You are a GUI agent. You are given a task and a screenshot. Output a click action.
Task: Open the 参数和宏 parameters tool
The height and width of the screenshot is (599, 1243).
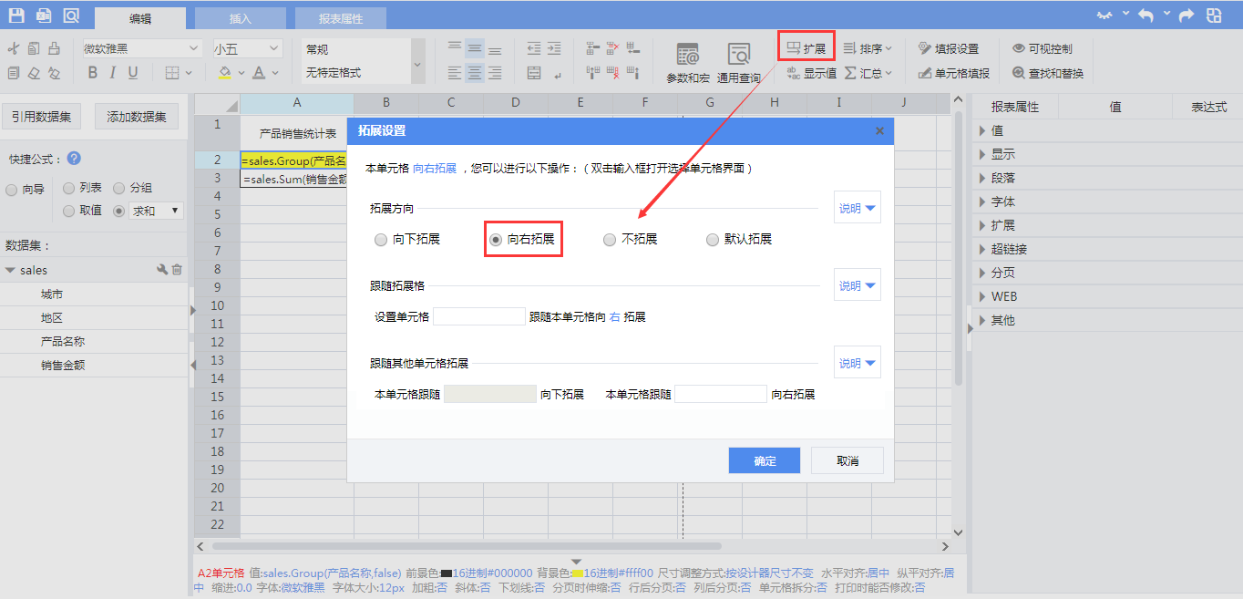(687, 61)
